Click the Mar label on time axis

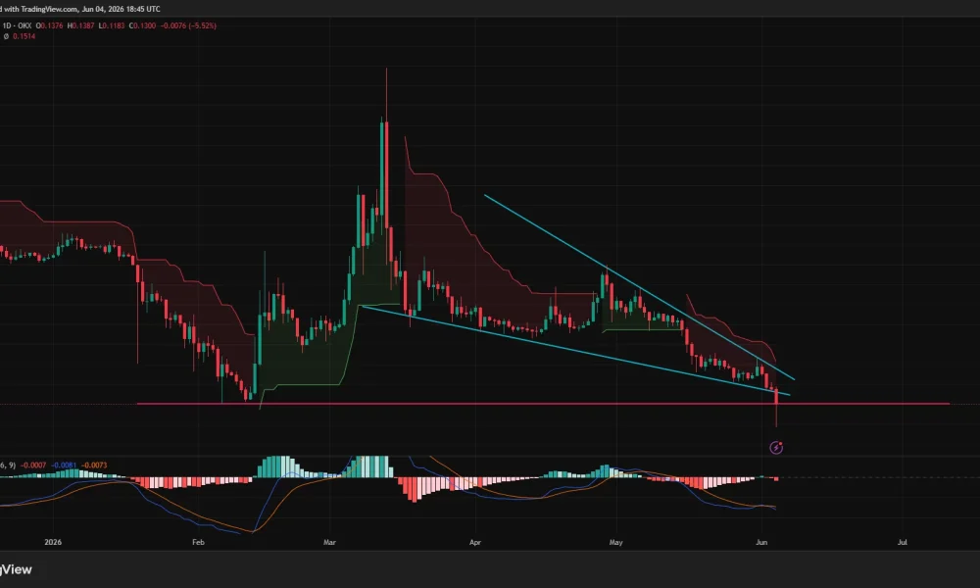[x=329, y=542]
